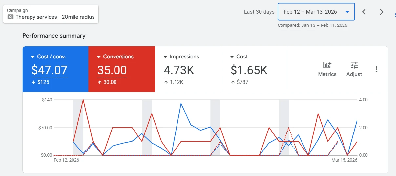The width and height of the screenshot is (396, 176).
Task: Click the Compared: Jan 13 – Feb 11, 2026 text
Action: 312,25
